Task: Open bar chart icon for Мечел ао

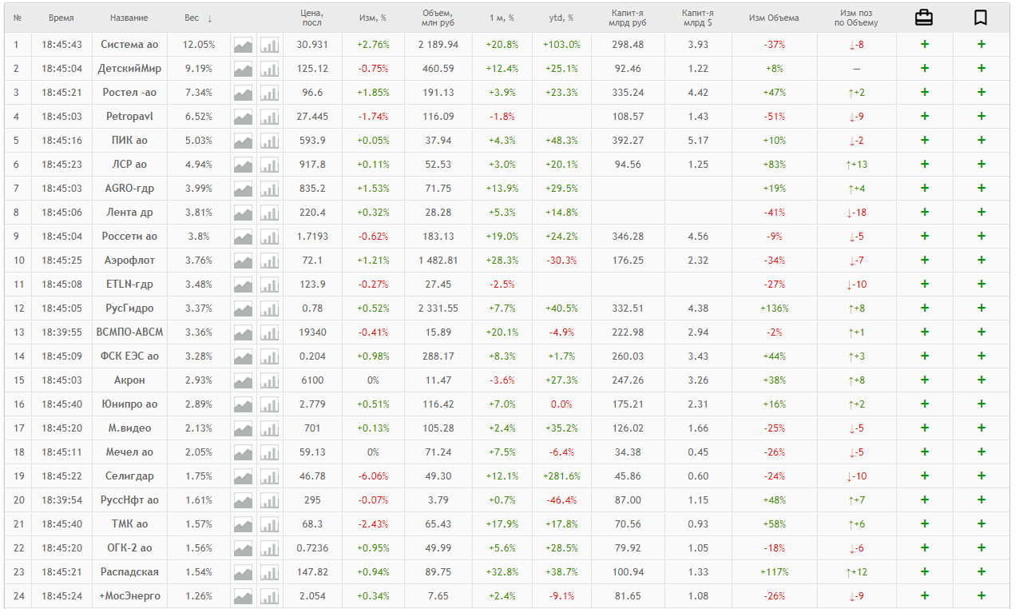Action: coord(269,452)
